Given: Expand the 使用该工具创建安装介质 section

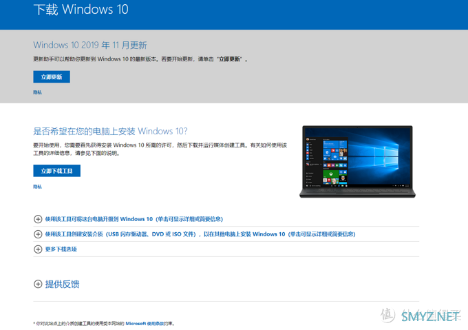Looking at the screenshot, I should click(200, 234).
